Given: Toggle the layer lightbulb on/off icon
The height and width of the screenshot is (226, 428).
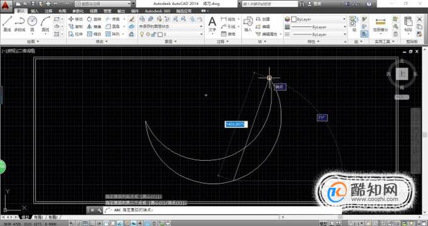Looking at the screenshot, I should click(142, 34).
